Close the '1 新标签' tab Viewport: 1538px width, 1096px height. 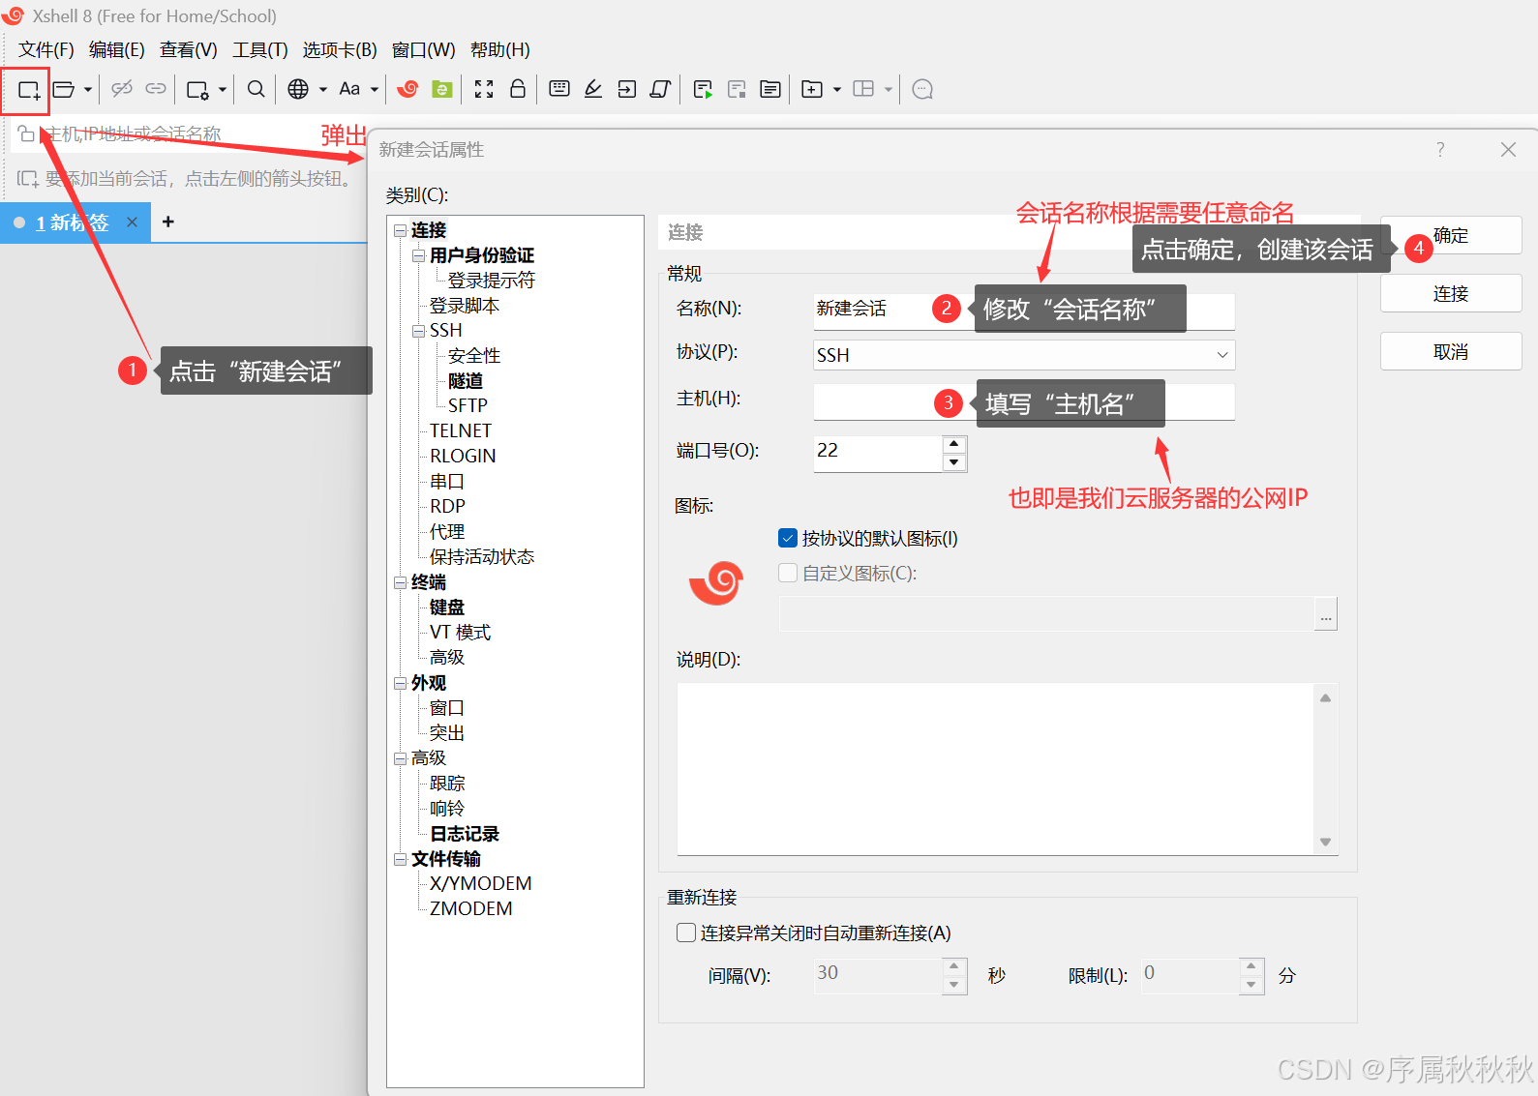132,222
